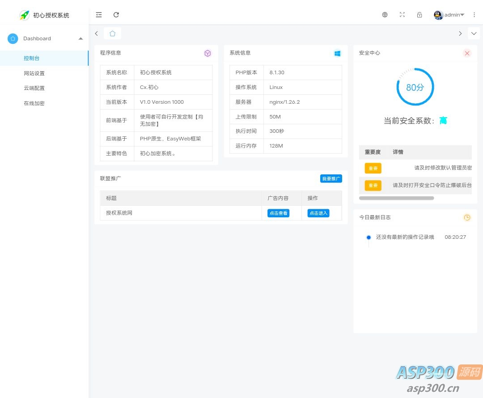483x398 pixels.
Task: Click the lock screen icon
Action: [419, 15]
